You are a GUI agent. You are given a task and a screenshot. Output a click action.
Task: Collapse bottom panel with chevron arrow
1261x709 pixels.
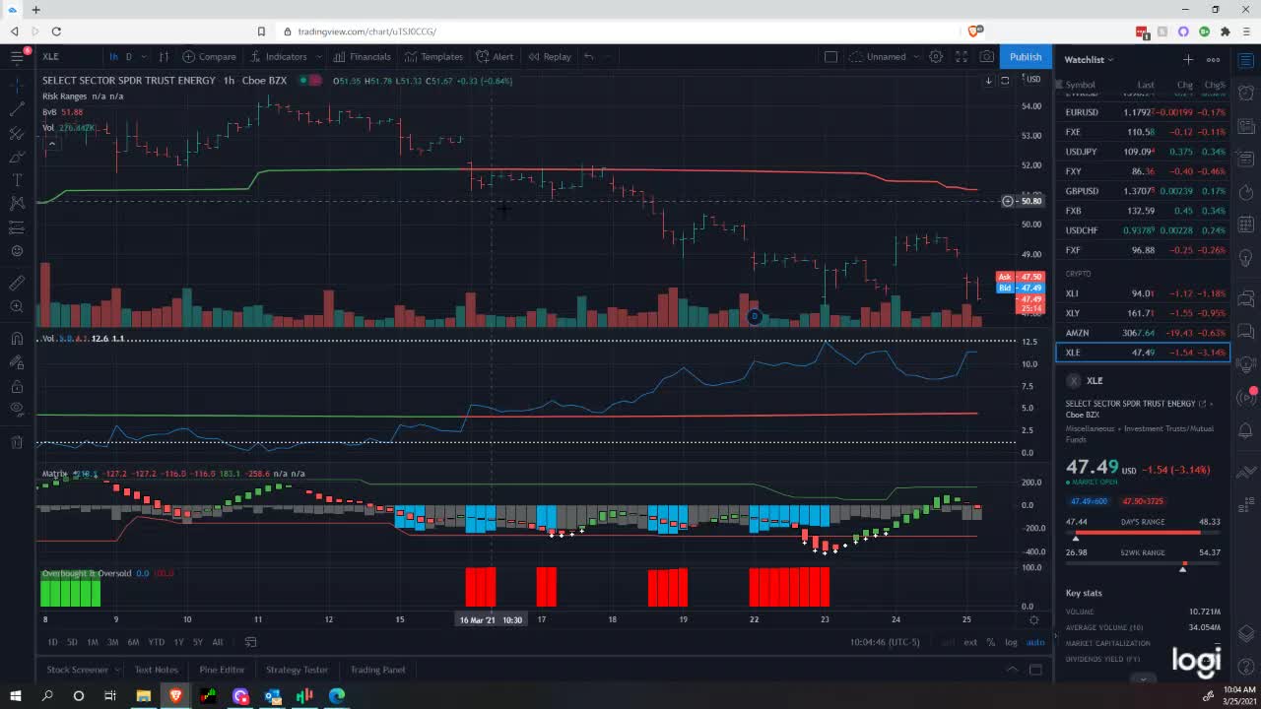coord(1012,670)
